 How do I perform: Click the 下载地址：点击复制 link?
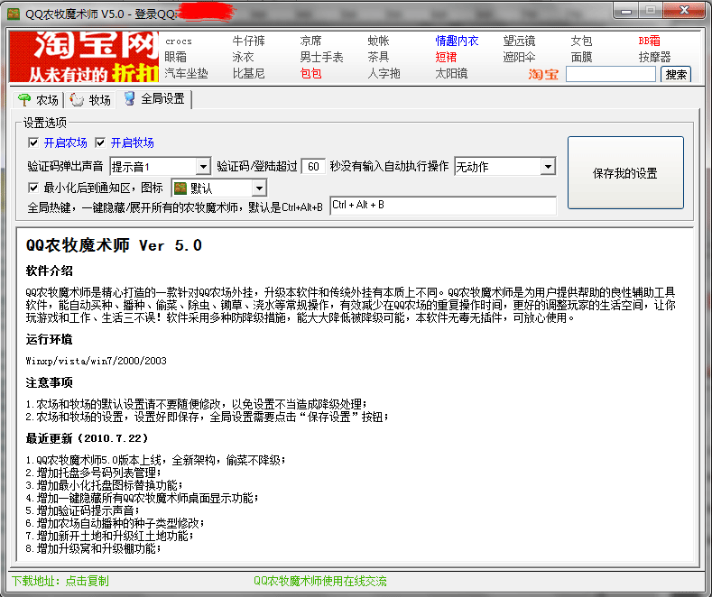(60, 581)
